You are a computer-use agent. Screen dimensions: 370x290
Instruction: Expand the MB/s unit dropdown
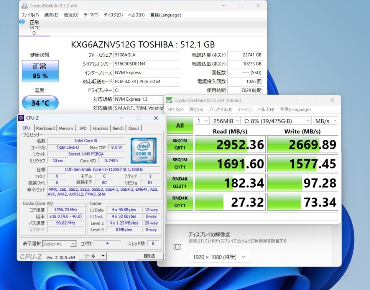pos(326,121)
